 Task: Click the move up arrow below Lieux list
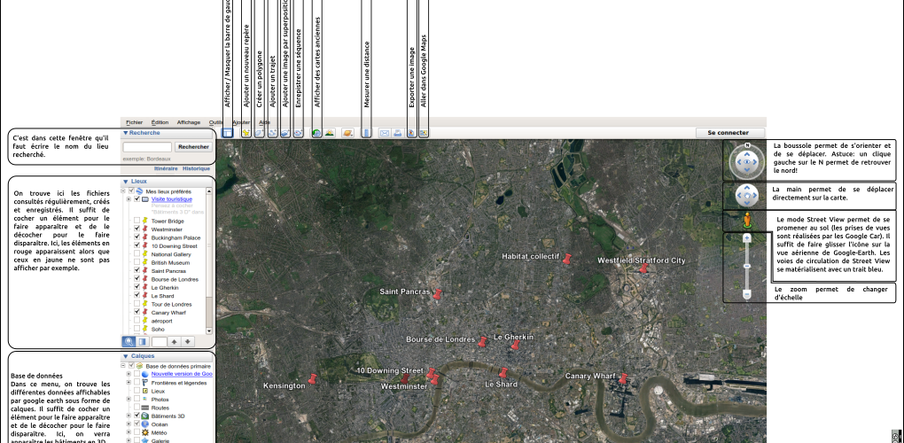(x=175, y=342)
